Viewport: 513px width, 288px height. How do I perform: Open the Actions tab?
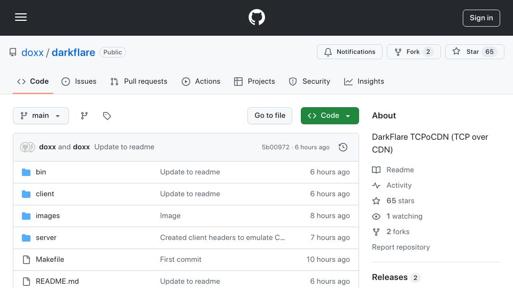coord(201,81)
